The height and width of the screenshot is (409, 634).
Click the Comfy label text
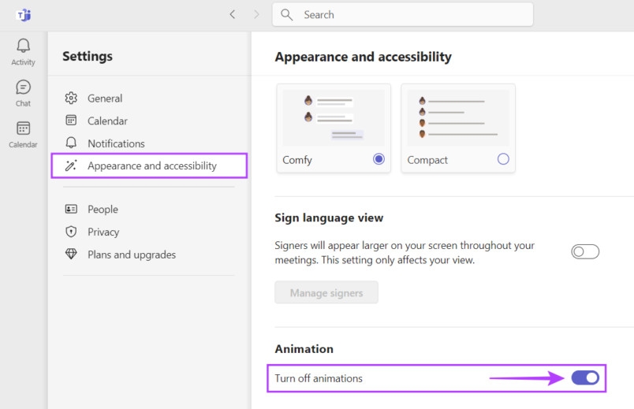click(x=297, y=160)
